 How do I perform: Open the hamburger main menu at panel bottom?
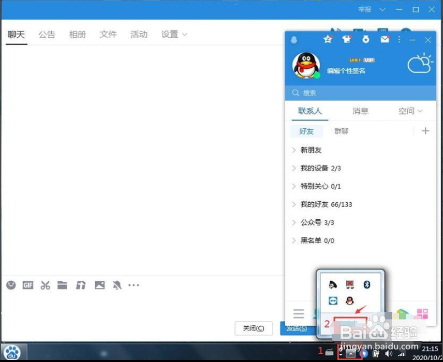(x=298, y=314)
